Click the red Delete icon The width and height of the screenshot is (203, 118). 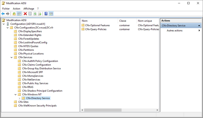pyautogui.click(x=25, y=14)
